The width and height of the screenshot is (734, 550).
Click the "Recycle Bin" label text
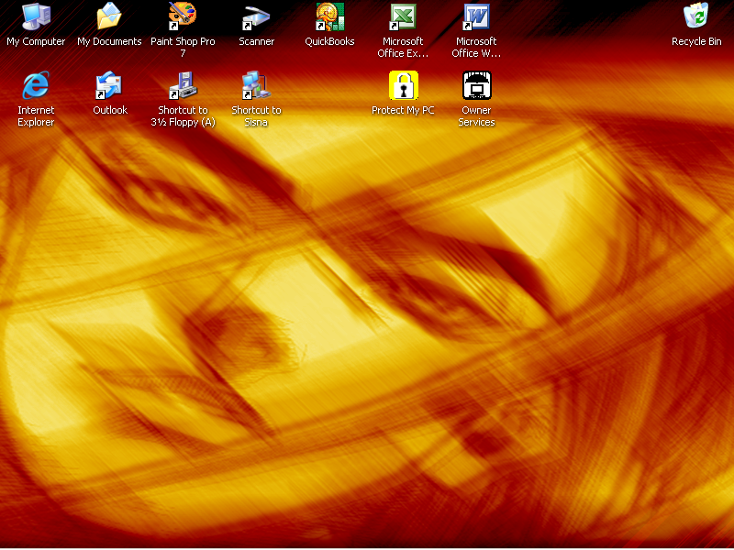(696, 41)
